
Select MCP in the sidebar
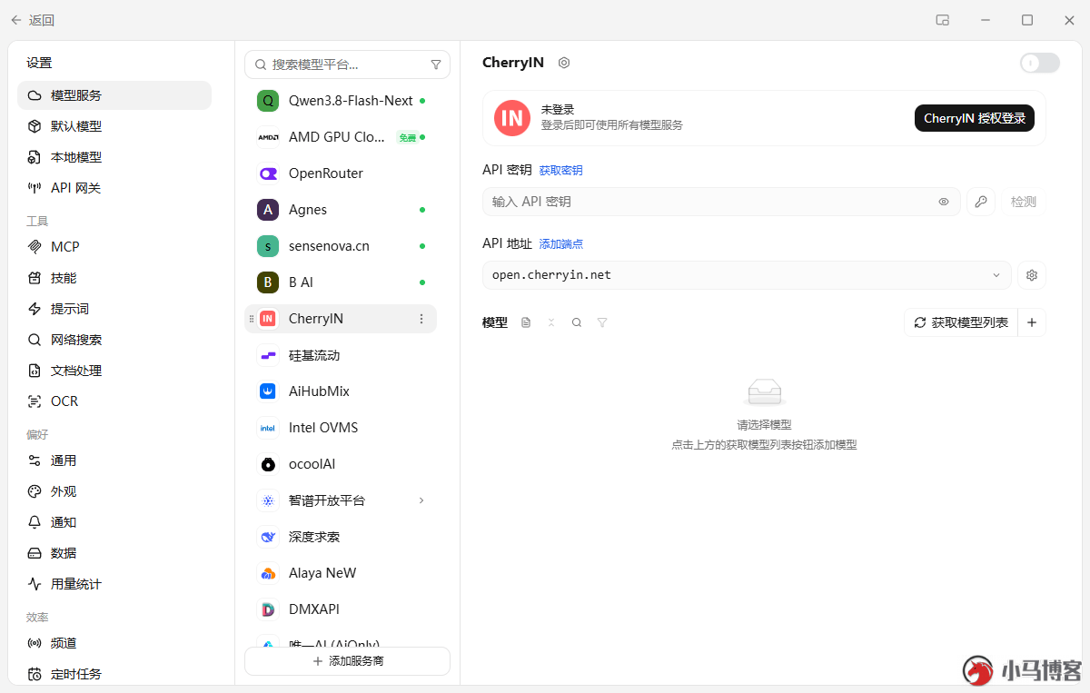114,247
